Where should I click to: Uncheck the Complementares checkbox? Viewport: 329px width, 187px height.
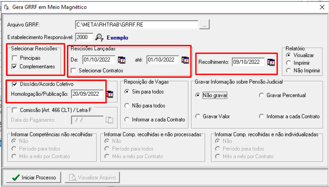point(14,66)
